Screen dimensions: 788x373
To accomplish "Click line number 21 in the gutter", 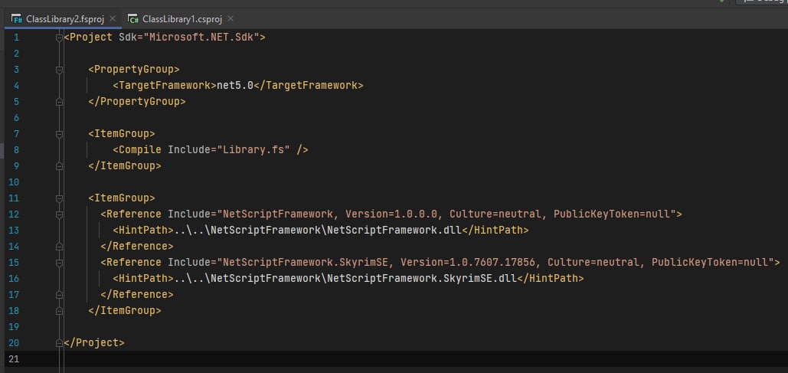I will (14, 359).
